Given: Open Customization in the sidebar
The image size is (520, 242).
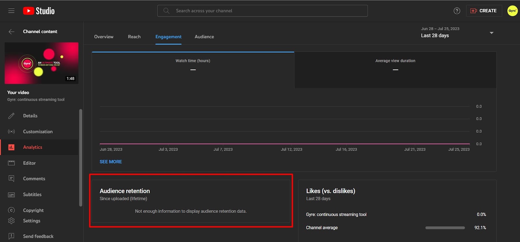Looking at the screenshot, I should [x=38, y=131].
